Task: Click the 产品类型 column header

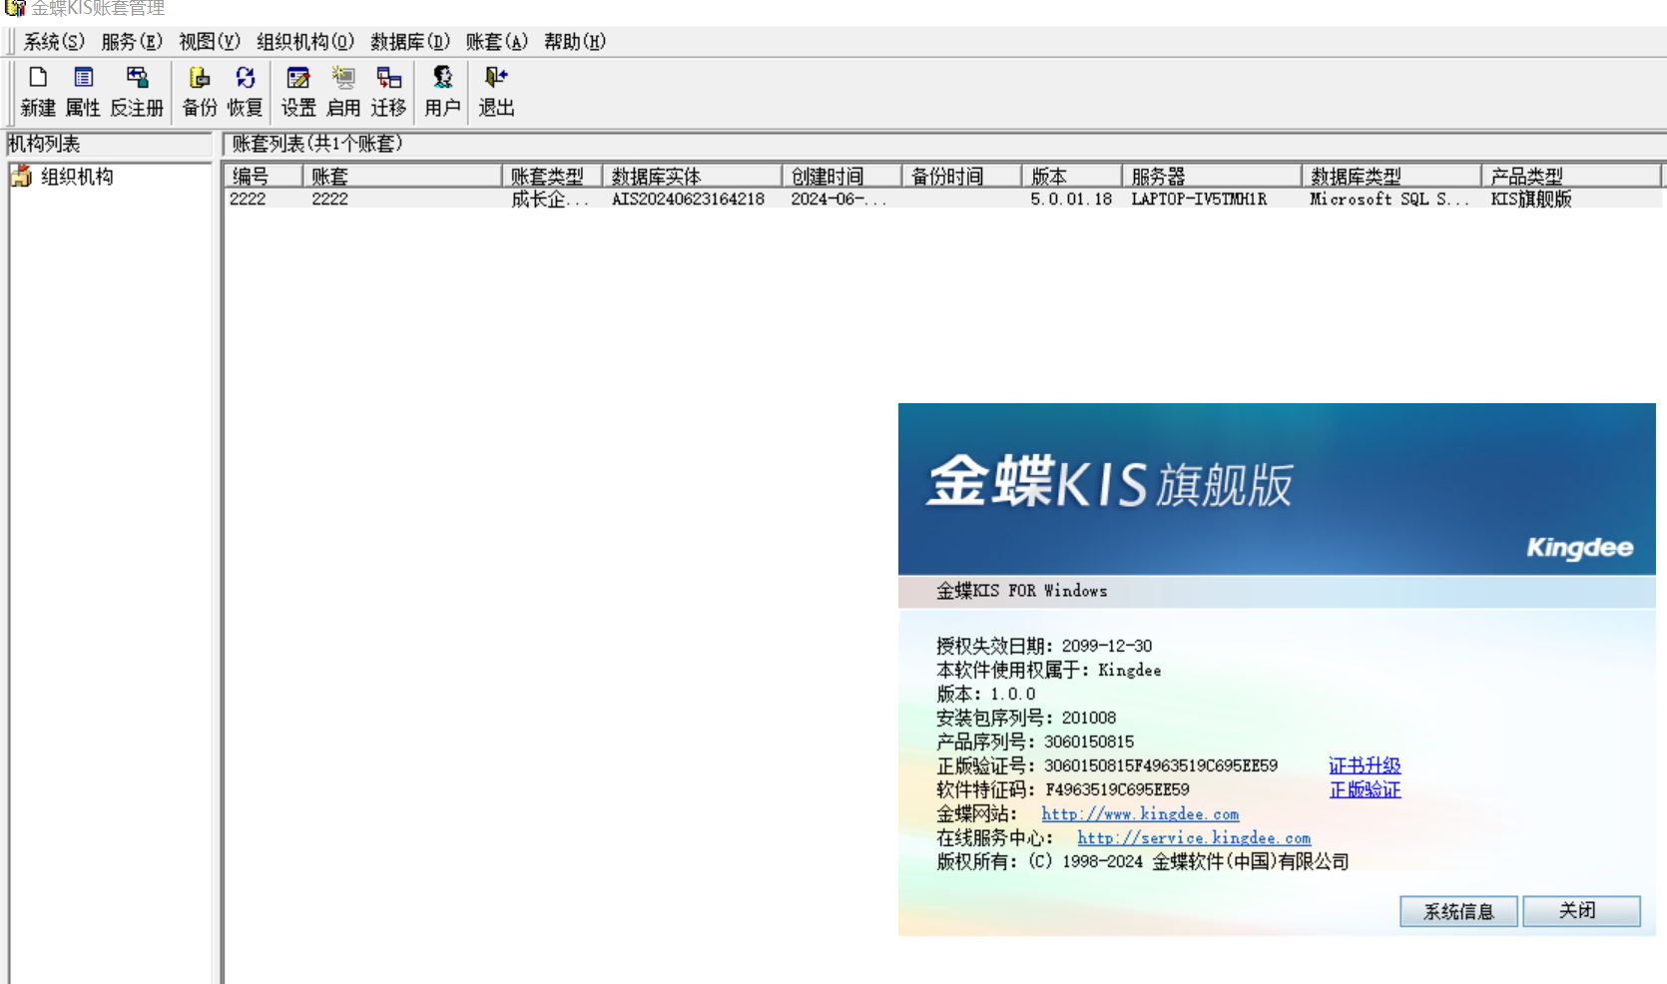Action: click(x=1570, y=176)
